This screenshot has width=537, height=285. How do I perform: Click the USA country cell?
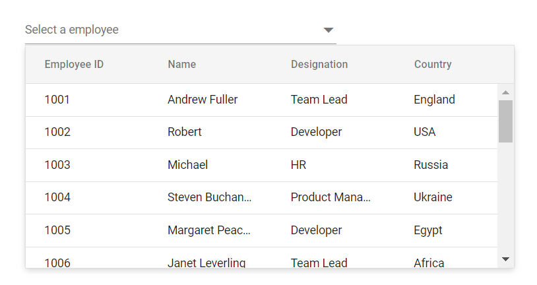[424, 132]
